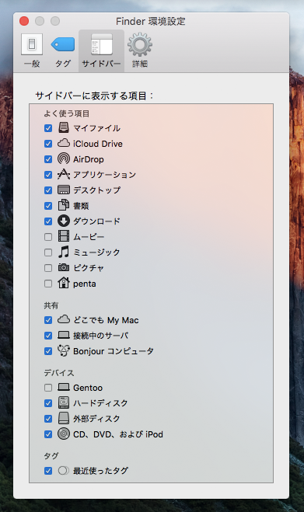Enable the Gentoo device checkbox
The image size is (304, 512).
pyautogui.click(x=48, y=388)
